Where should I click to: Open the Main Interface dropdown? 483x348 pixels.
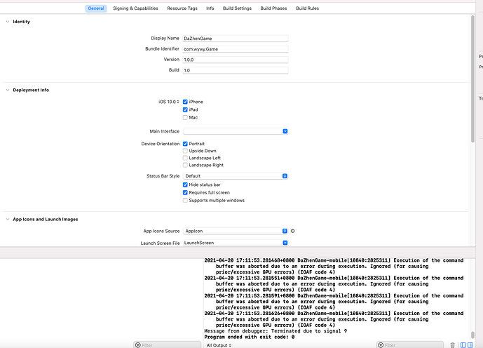236,131
